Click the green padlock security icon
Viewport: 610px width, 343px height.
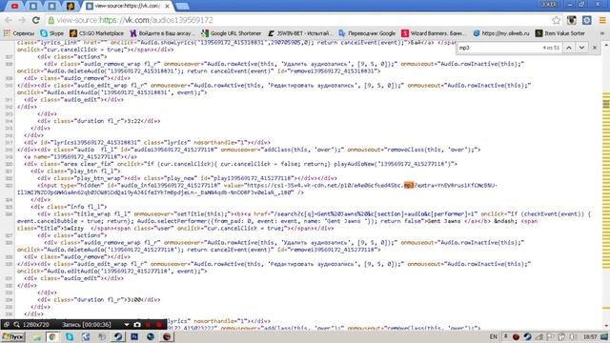pos(51,20)
